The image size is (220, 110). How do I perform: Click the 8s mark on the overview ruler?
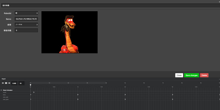point(182,83)
